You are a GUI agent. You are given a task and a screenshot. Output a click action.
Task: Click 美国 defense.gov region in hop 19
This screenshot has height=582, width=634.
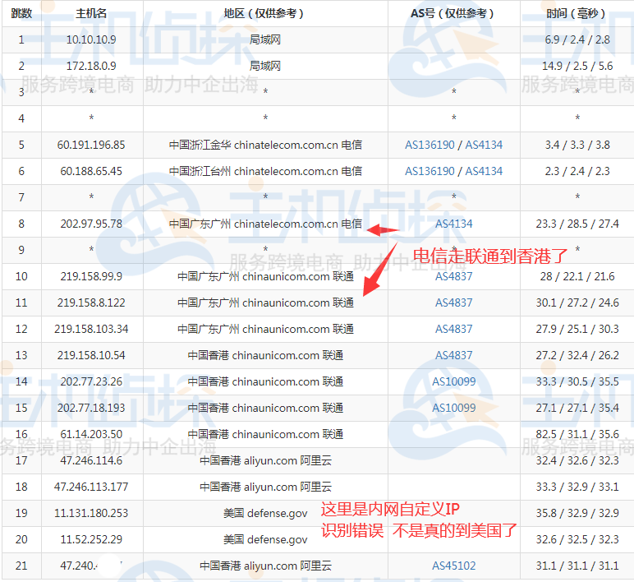265,513
